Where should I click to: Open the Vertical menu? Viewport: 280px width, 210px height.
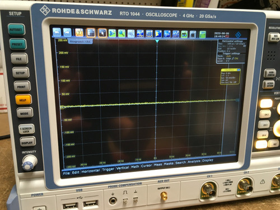click(x=123, y=168)
